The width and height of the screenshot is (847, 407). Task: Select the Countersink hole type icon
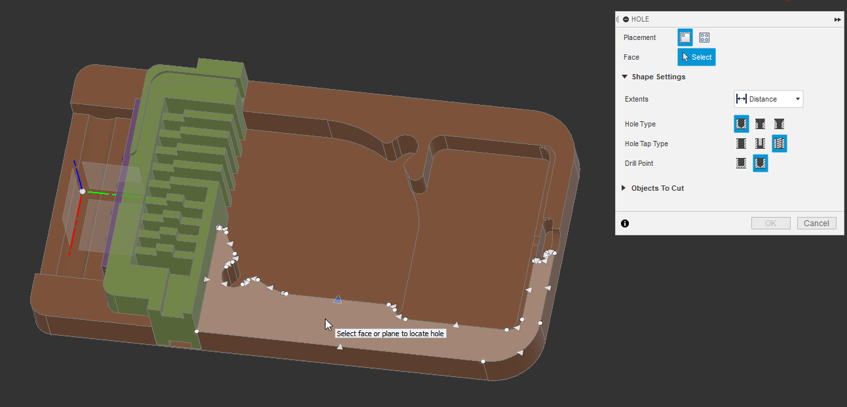click(x=779, y=124)
